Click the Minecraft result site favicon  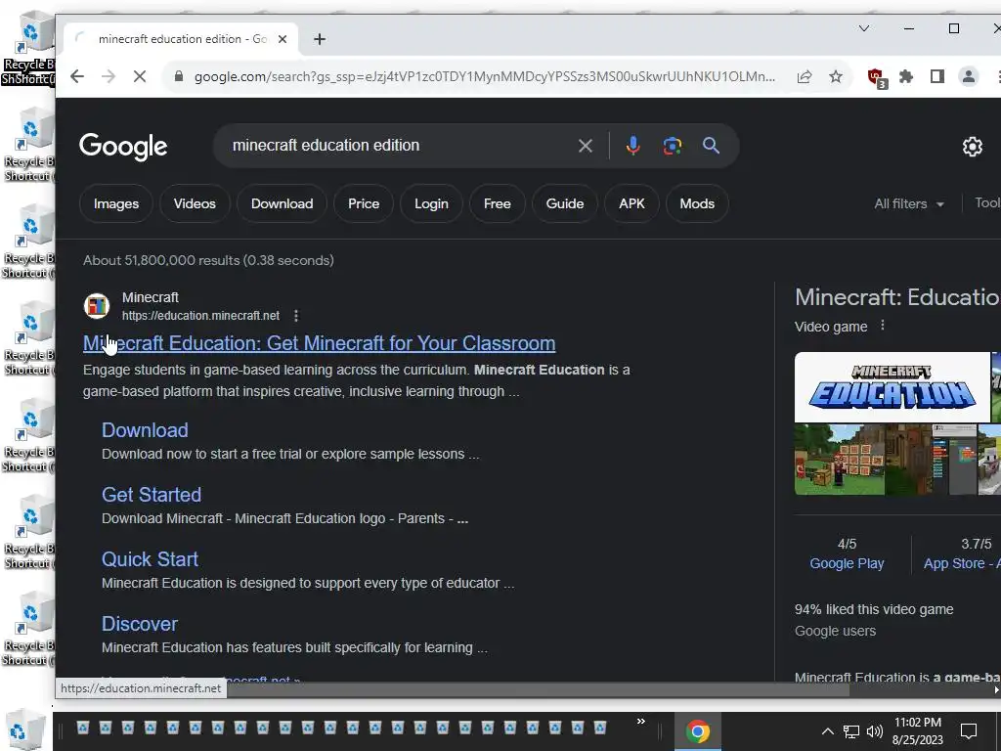(97, 306)
